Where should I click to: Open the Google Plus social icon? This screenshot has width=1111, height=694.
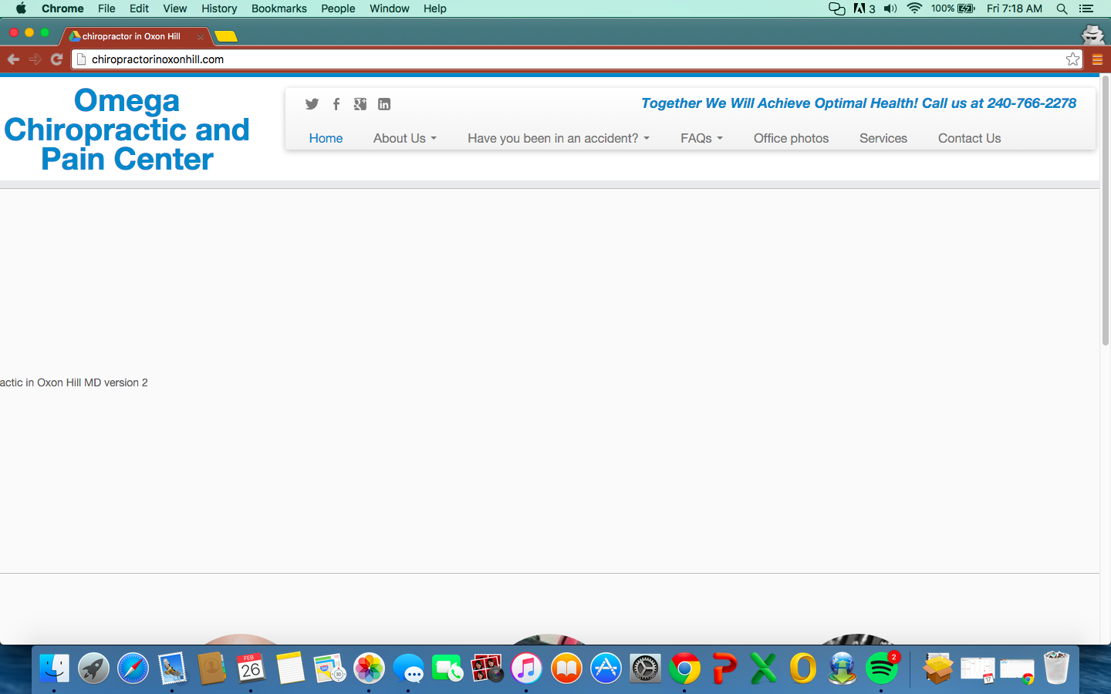[360, 104]
